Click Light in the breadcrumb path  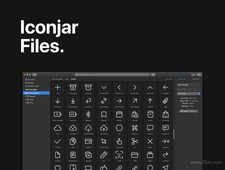click(67, 79)
